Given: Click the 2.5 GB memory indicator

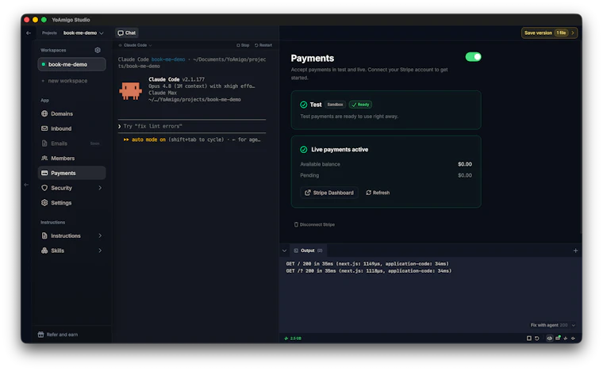Looking at the screenshot, I should pos(293,338).
